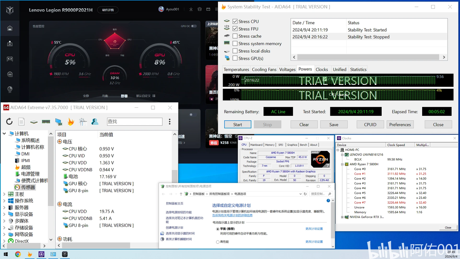
Task: Enable the Stress cache checkbox
Action: click(235, 36)
